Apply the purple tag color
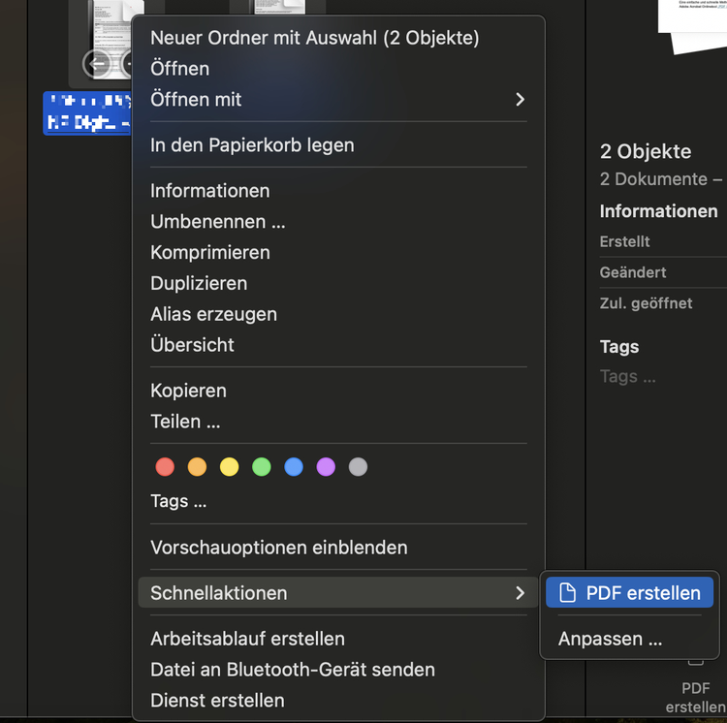This screenshot has width=727, height=723. [x=326, y=467]
